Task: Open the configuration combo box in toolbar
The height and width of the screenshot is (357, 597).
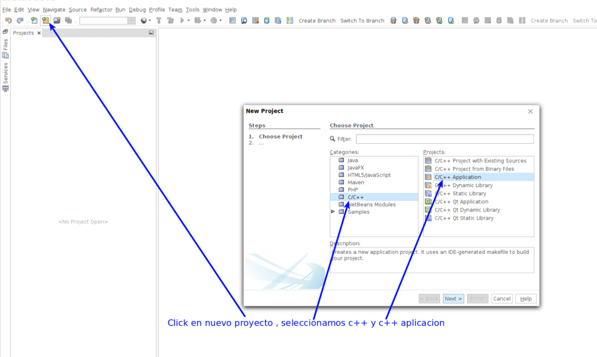Action: point(107,20)
